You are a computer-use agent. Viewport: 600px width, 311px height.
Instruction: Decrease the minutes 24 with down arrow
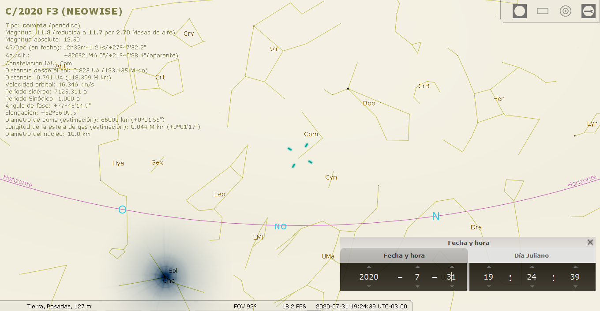(x=532, y=287)
